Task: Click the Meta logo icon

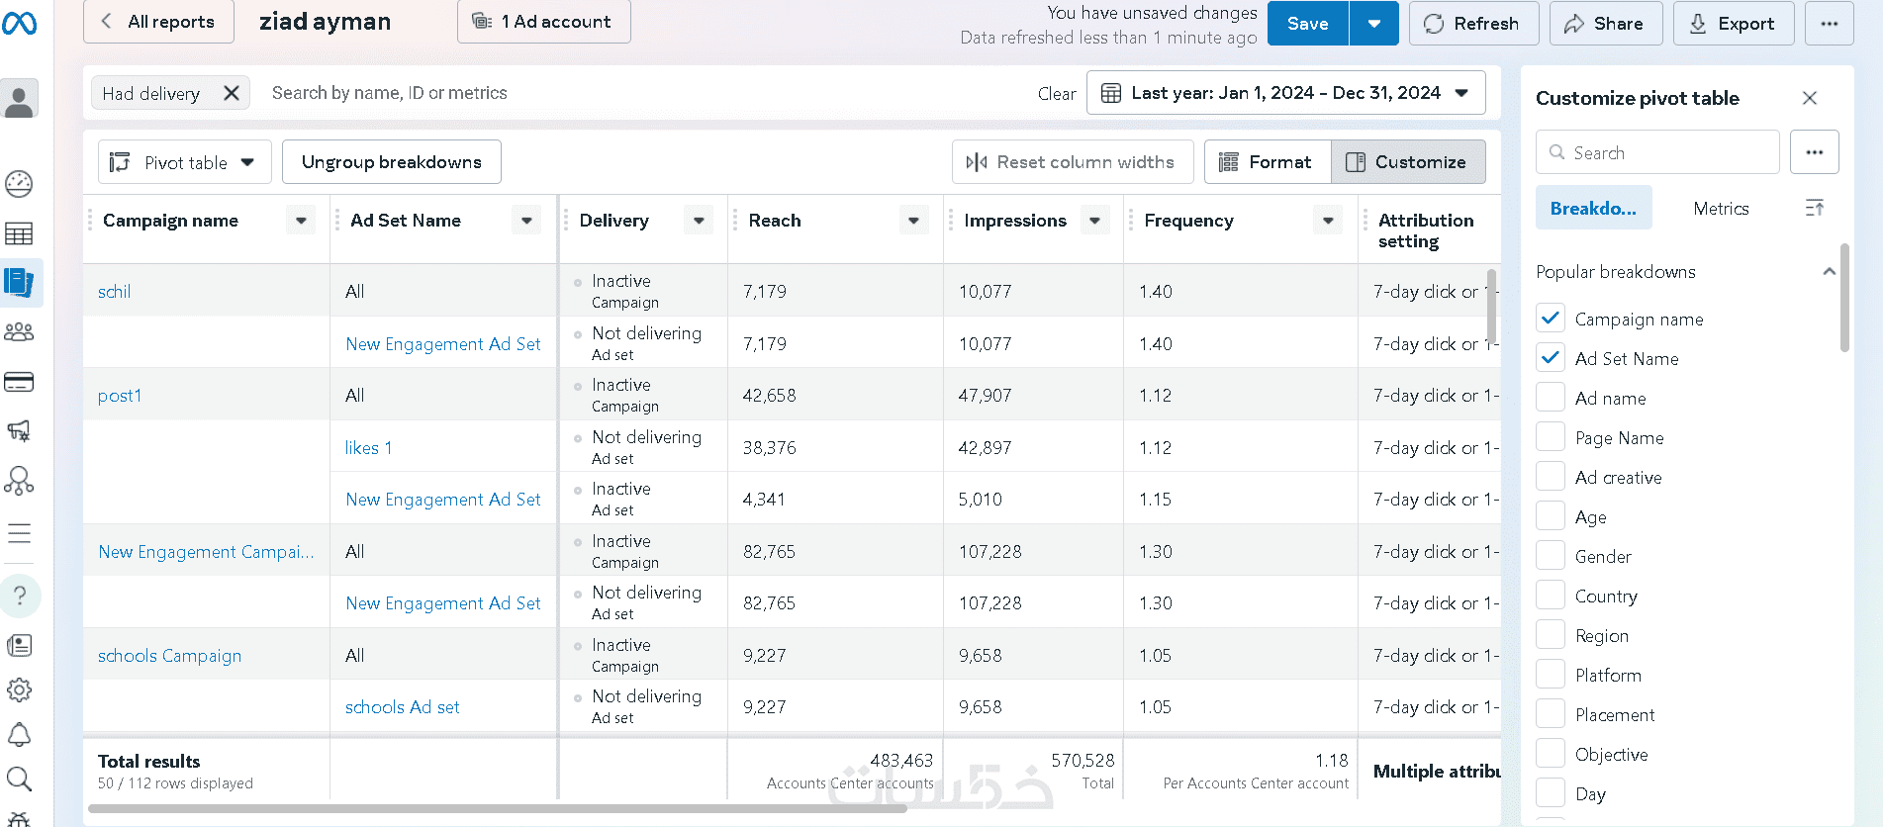Action: pyautogui.click(x=19, y=23)
